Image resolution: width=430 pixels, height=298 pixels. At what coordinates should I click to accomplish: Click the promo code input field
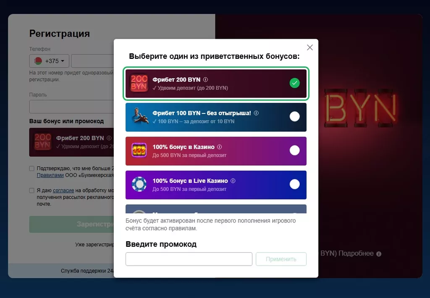point(189,259)
